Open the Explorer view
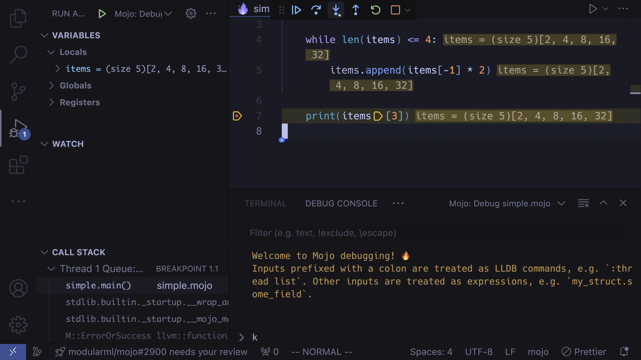 (x=19, y=18)
